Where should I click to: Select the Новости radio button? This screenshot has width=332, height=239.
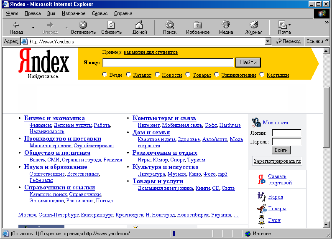(x=157, y=74)
